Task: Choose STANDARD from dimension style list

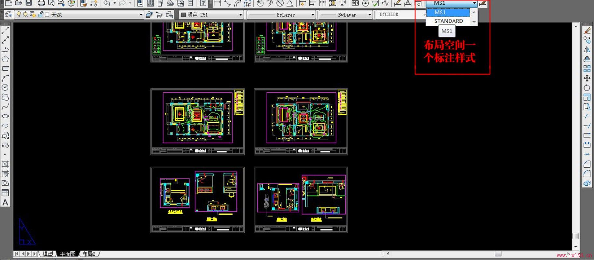Action: click(448, 21)
